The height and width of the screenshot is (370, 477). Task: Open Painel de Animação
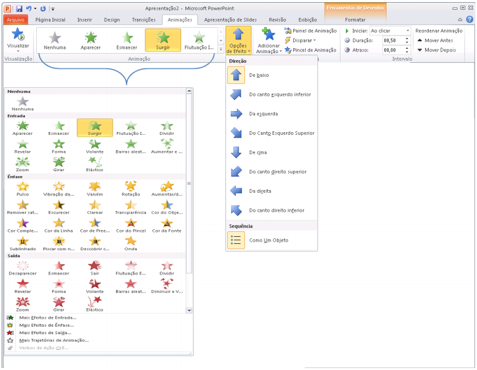tap(311, 31)
